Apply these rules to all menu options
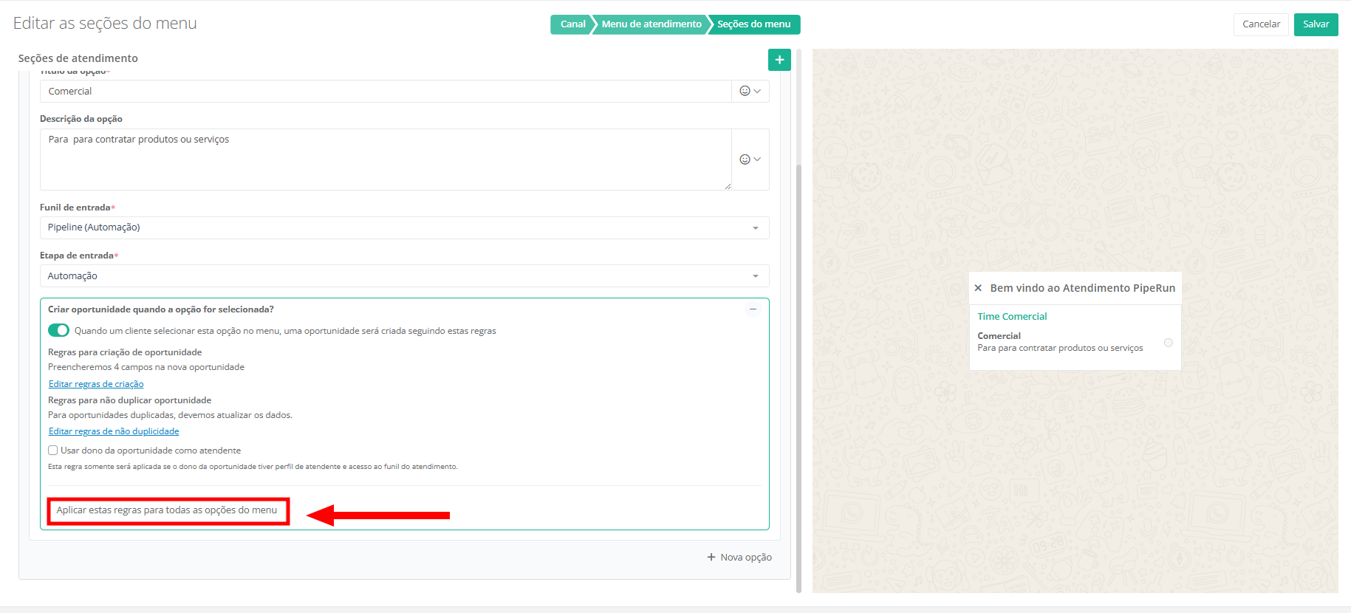 tap(167, 510)
